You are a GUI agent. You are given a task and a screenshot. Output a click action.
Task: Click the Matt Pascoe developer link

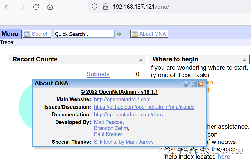click(108, 122)
